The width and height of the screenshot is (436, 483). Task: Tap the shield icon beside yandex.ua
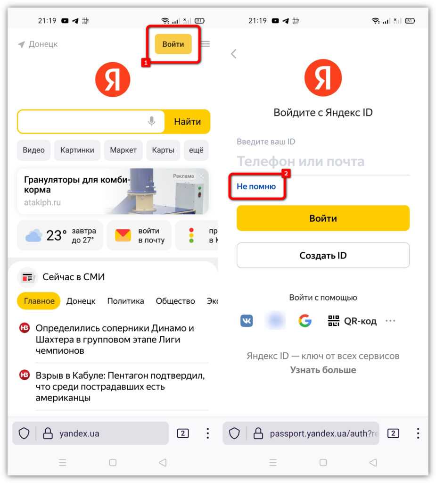(x=24, y=433)
